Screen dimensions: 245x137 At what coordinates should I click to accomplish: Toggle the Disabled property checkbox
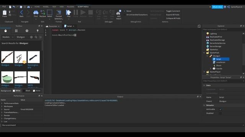tap(220, 113)
